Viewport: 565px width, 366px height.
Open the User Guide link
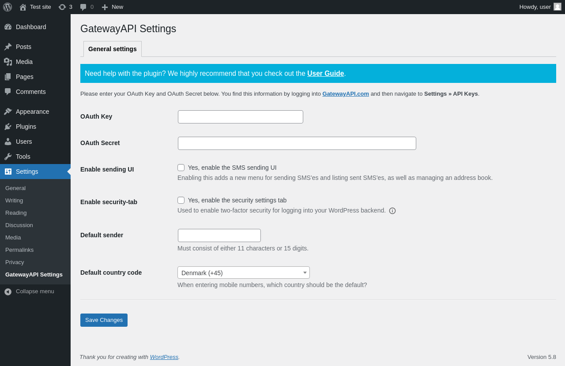326,74
